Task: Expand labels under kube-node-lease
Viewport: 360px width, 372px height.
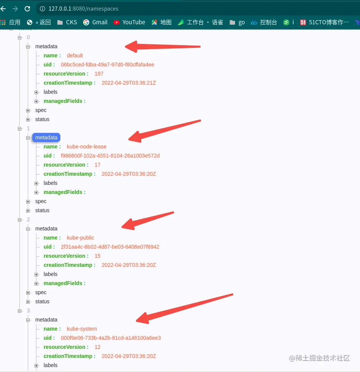Action: pyautogui.click(x=36, y=183)
